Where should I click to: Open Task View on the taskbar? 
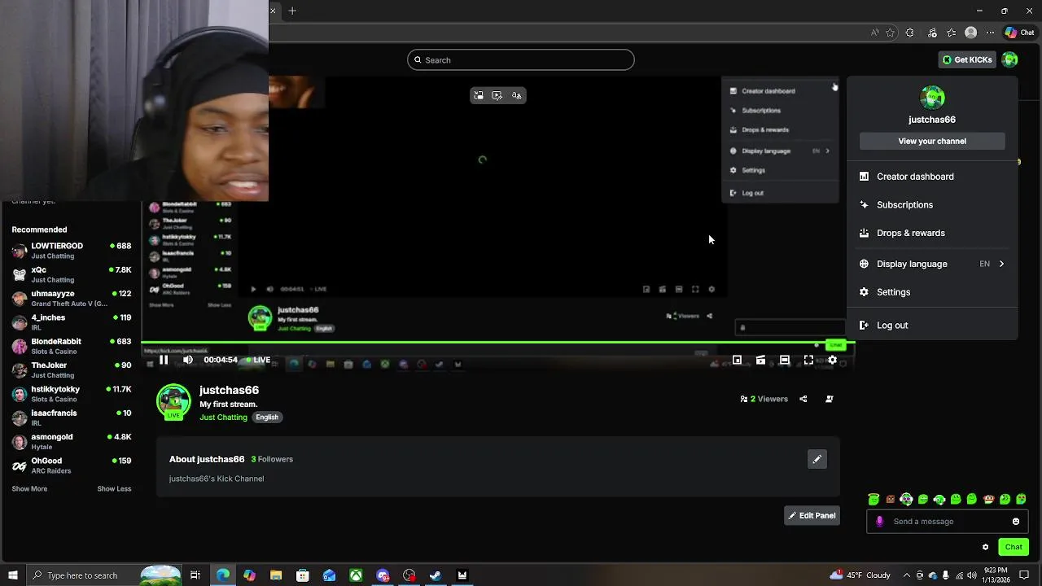[x=195, y=575]
